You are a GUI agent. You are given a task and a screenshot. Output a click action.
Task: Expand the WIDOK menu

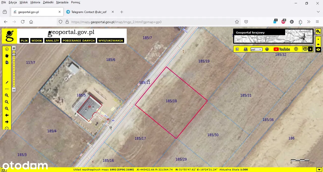click(37, 41)
